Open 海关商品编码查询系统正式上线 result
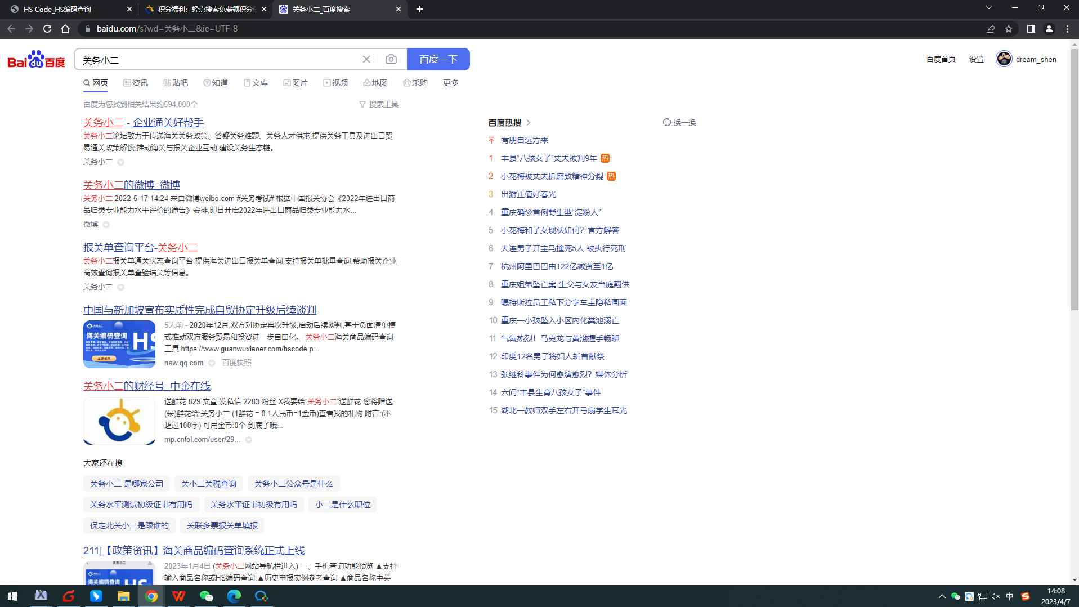This screenshot has height=607, width=1079. coord(194,550)
